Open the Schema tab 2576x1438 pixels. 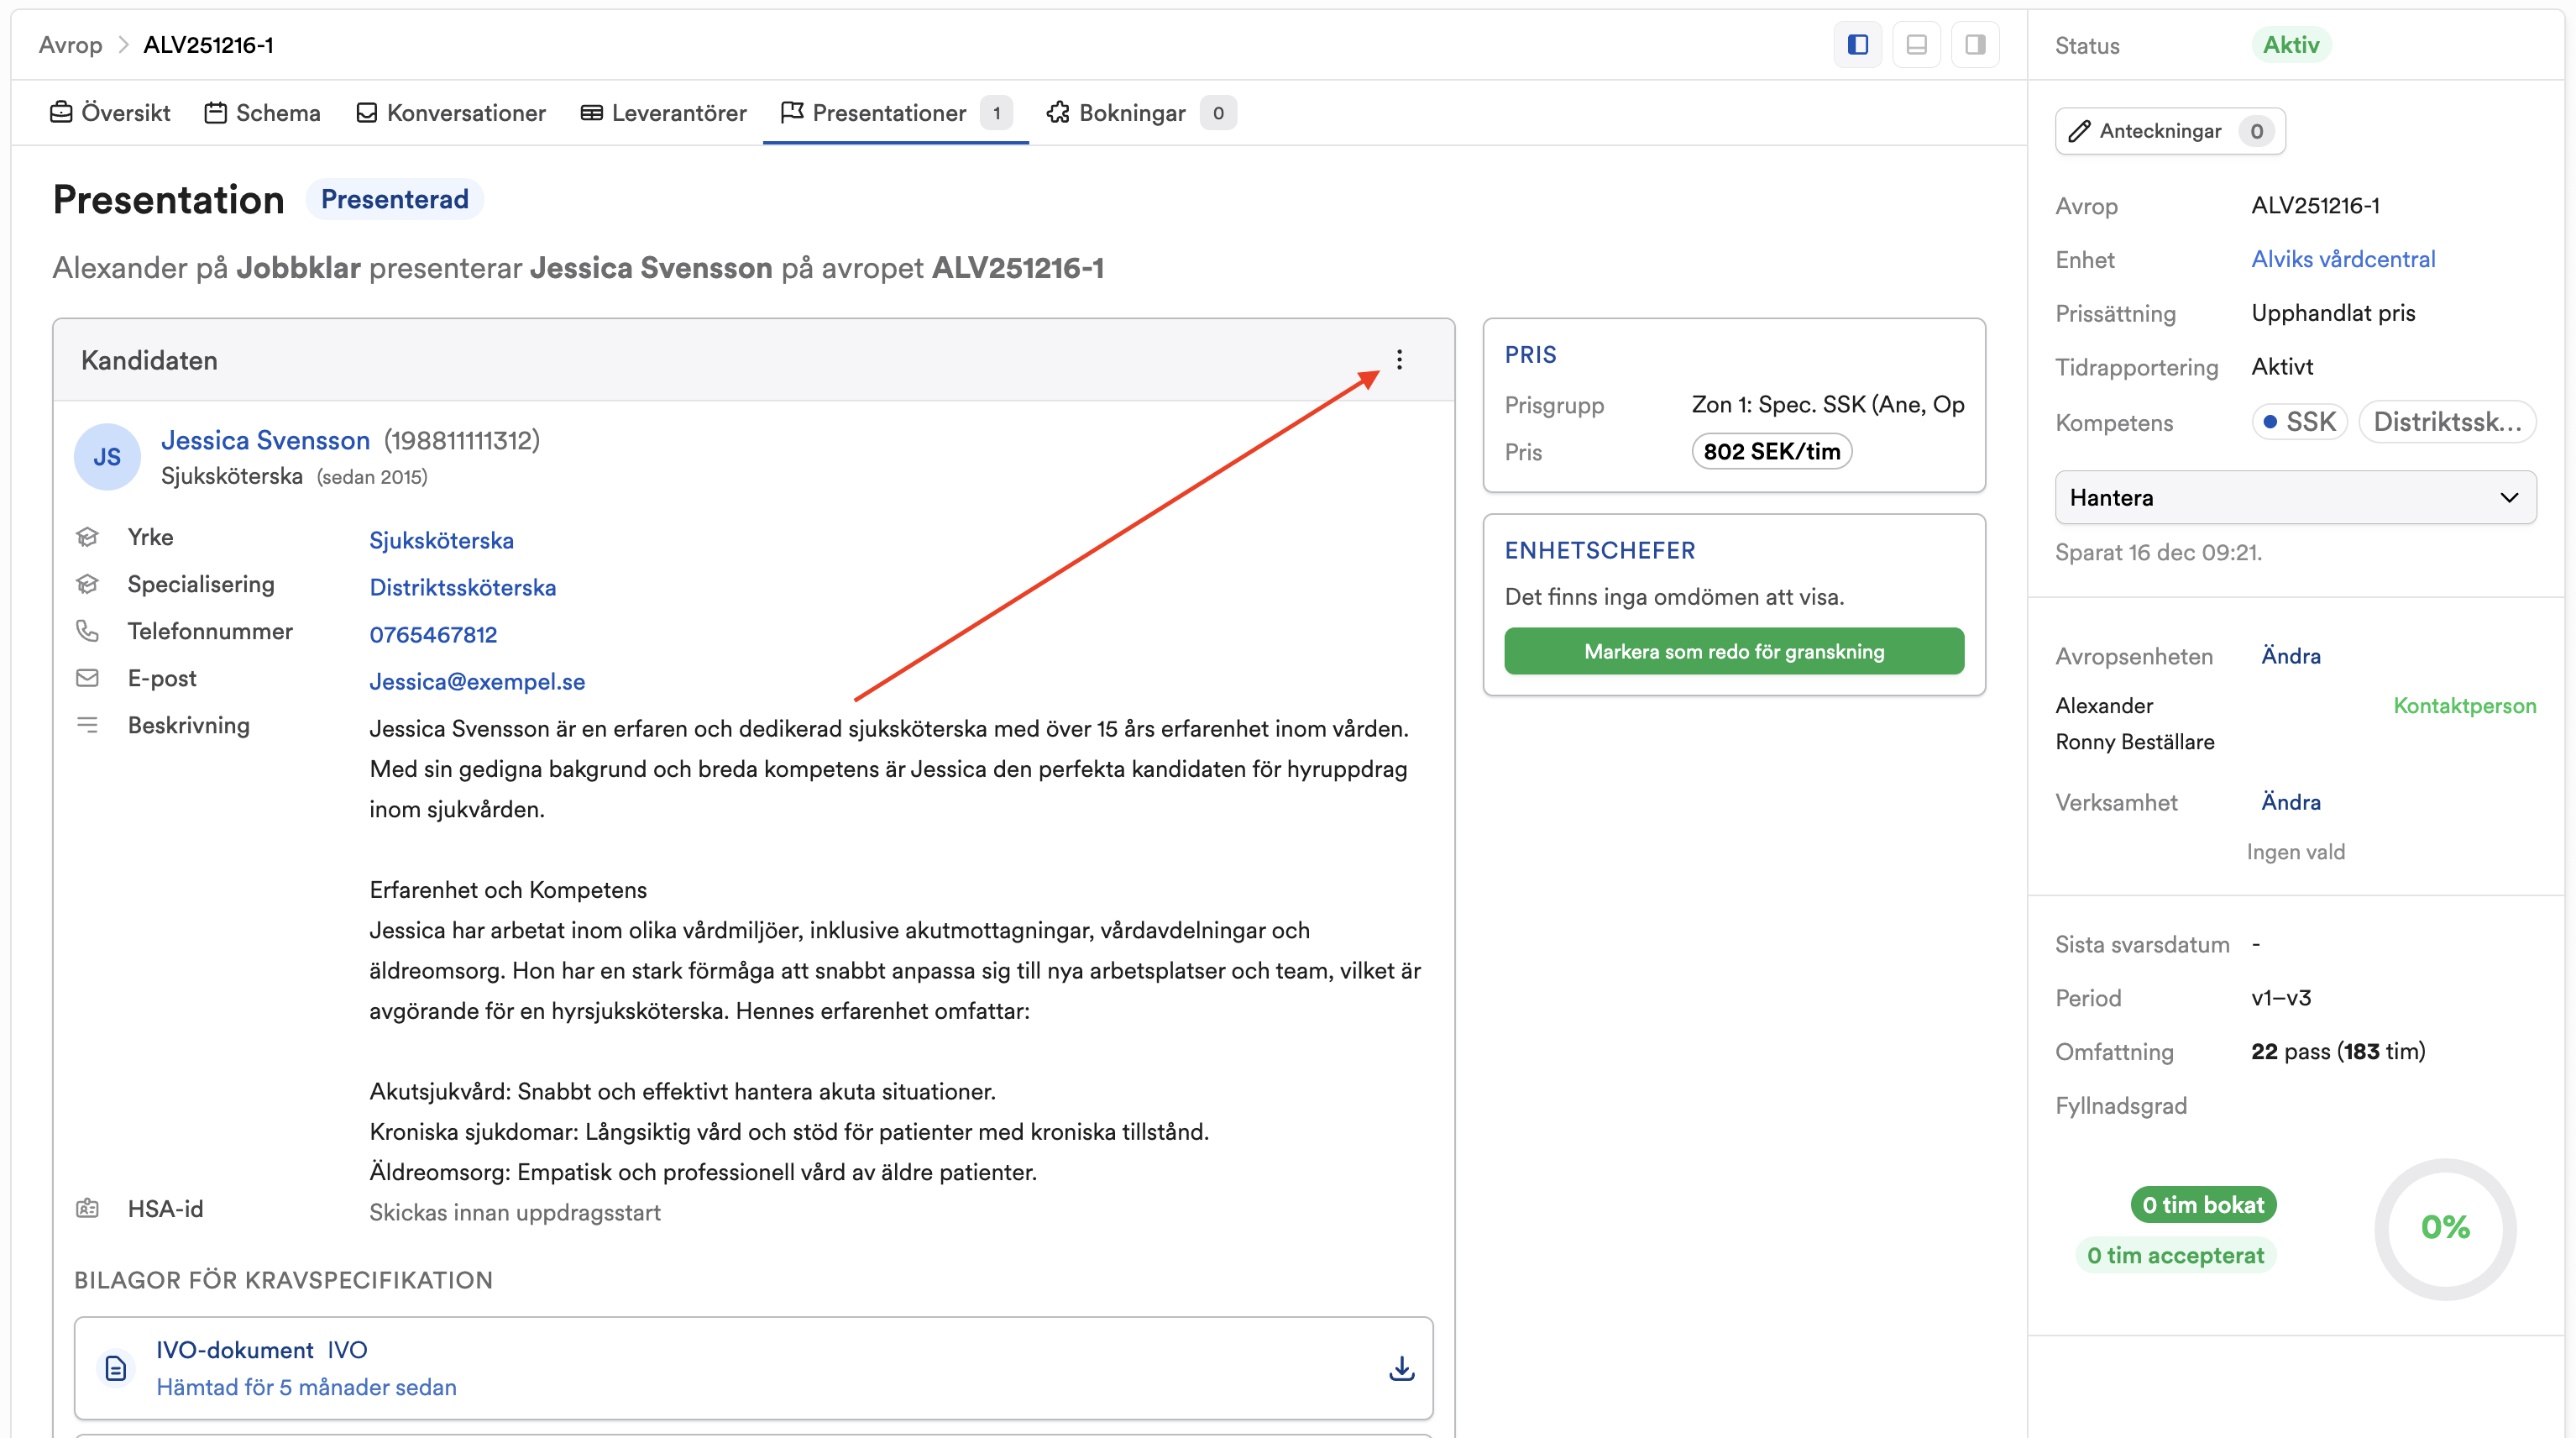click(x=262, y=112)
